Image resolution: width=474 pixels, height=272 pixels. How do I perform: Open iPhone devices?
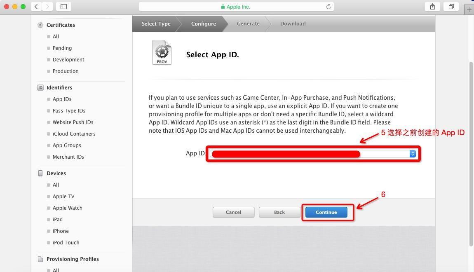coord(61,231)
